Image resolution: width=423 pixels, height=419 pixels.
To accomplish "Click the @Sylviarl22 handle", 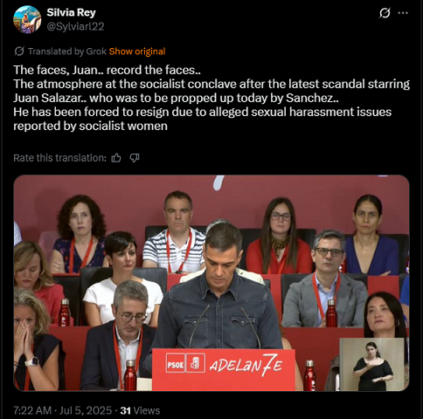I will pos(75,26).
